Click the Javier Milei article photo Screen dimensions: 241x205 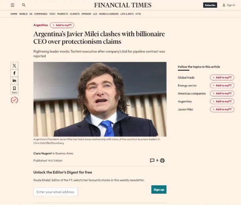click(100, 99)
